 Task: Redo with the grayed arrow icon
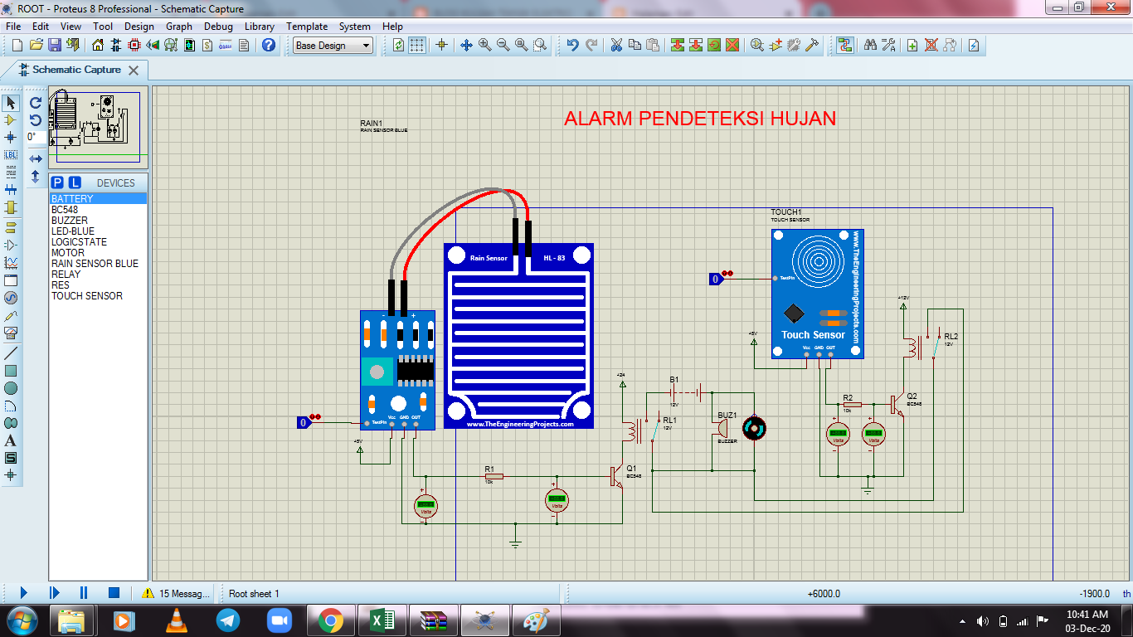pos(591,45)
